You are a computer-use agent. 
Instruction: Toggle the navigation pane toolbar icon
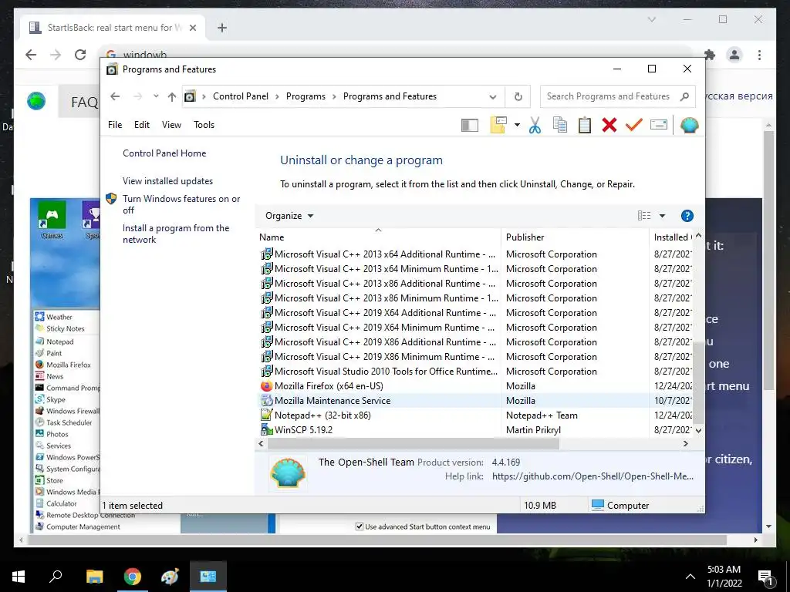click(470, 125)
